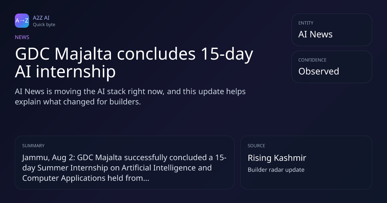Select the AI News entity value
Viewport: 387px width, 203px height.
pos(315,34)
